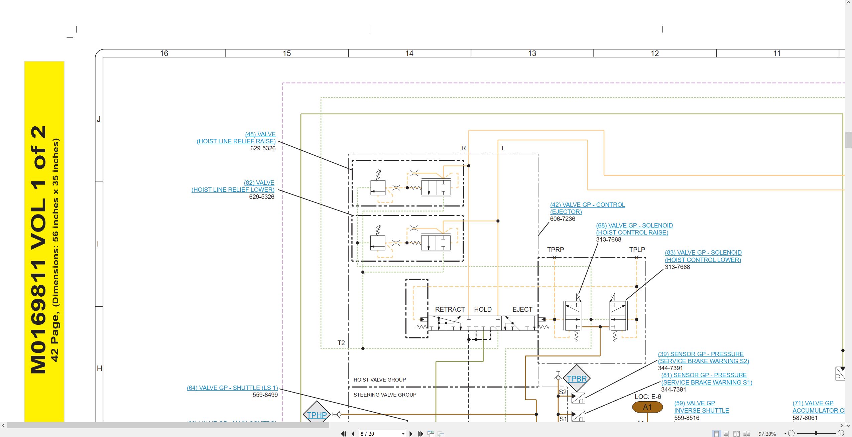Click part number 587-6061
The width and height of the screenshot is (852, 437).
pyautogui.click(x=805, y=418)
